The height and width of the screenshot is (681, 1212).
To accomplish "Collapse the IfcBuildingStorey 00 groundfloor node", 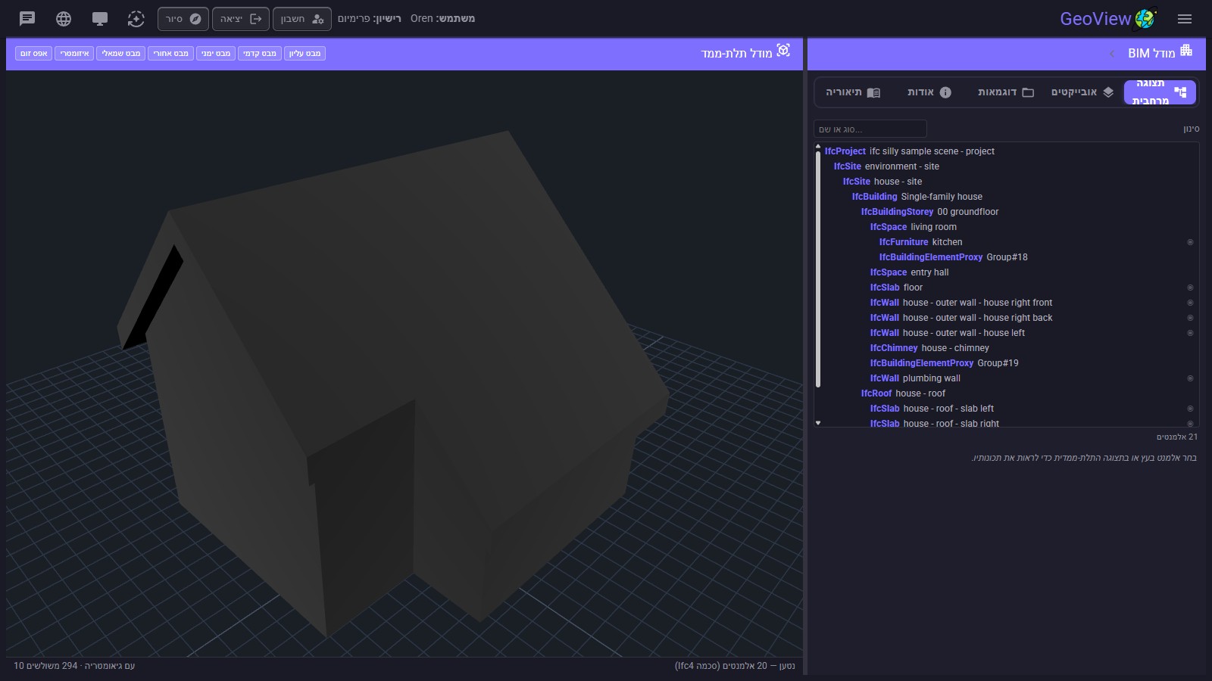I will coord(929,212).
